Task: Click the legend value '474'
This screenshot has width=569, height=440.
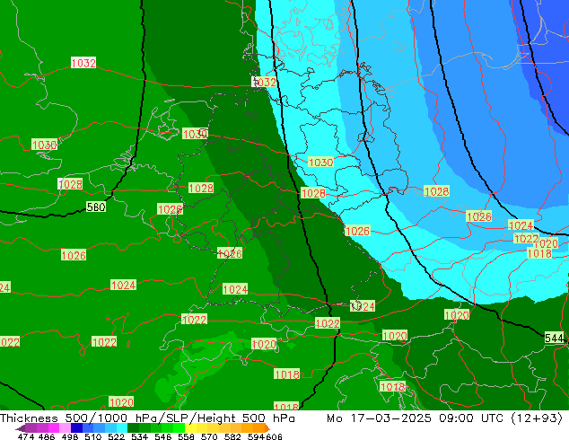Action: tap(26, 436)
